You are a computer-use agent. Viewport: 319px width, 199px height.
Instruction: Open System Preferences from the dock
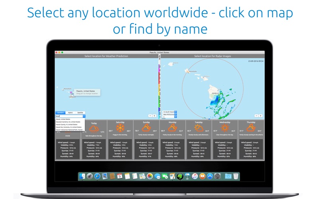point(217,176)
